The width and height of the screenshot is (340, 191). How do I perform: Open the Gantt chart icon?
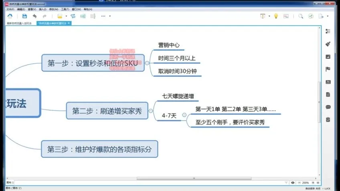pos(286,16)
